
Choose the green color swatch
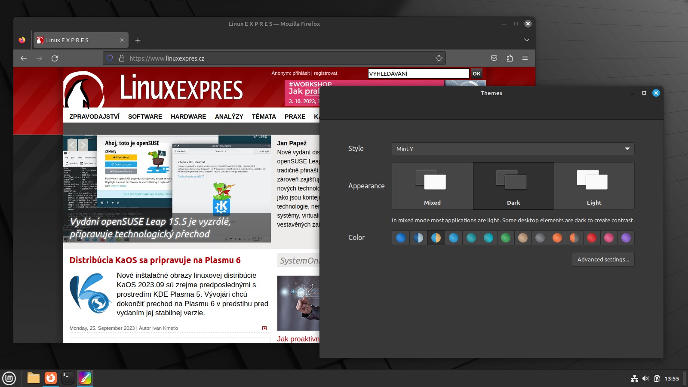(x=506, y=238)
